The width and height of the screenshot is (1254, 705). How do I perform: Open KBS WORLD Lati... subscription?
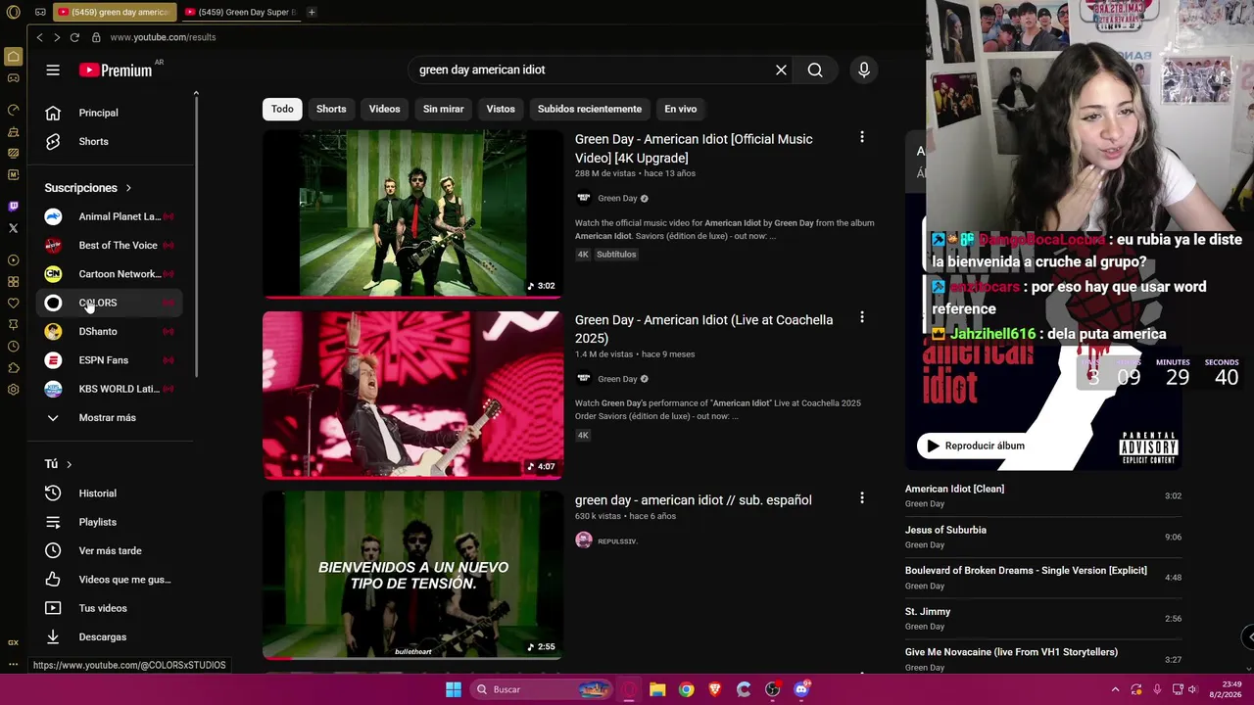tap(110, 389)
